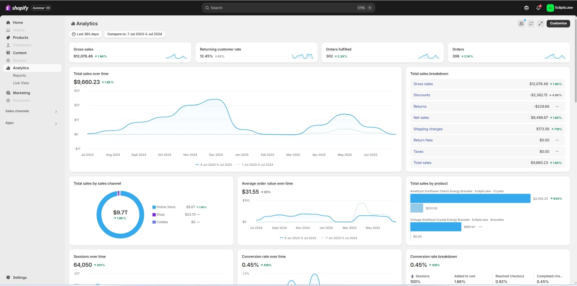Click the sales channel donut chart
577x286 pixels.
pyautogui.click(x=120, y=215)
